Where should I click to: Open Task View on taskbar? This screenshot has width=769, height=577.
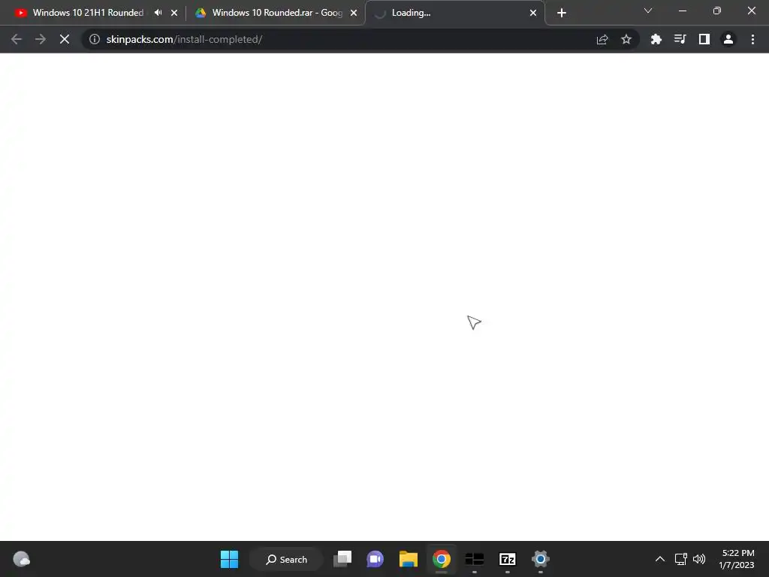(342, 559)
